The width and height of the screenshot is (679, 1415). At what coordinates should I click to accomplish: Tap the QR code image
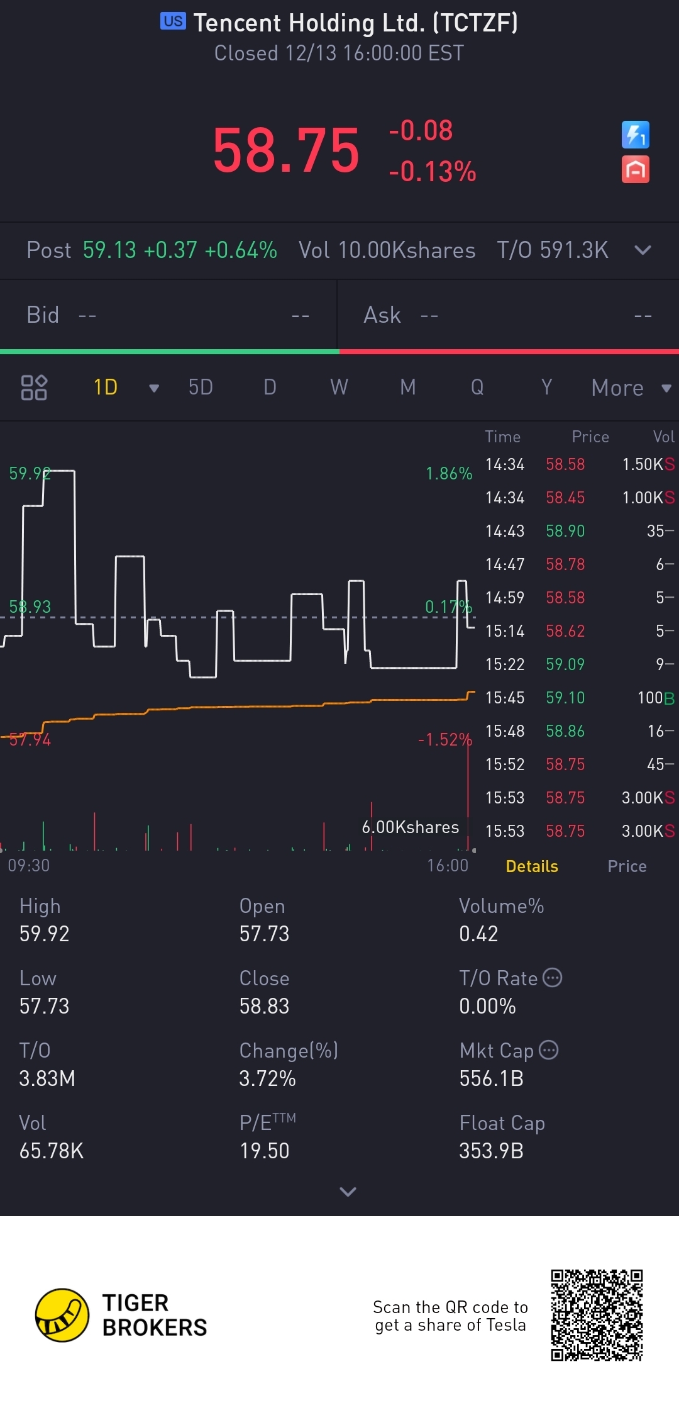click(597, 1315)
